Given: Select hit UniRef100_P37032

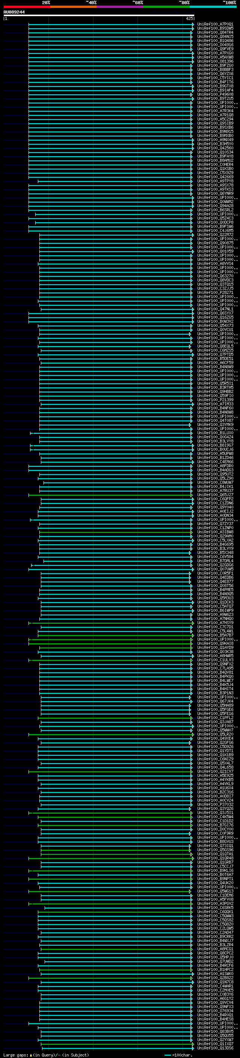Looking at the screenshot, I should pos(215,805).
